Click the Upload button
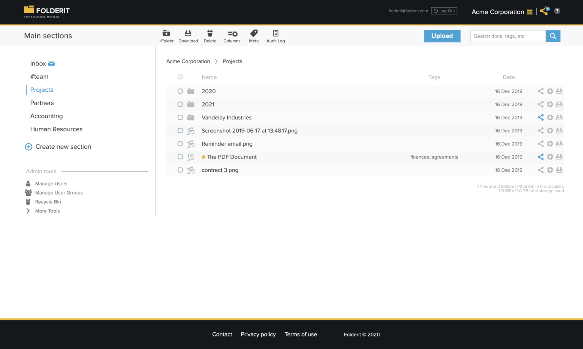Image resolution: width=583 pixels, height=349 pixels. [442, 36]
